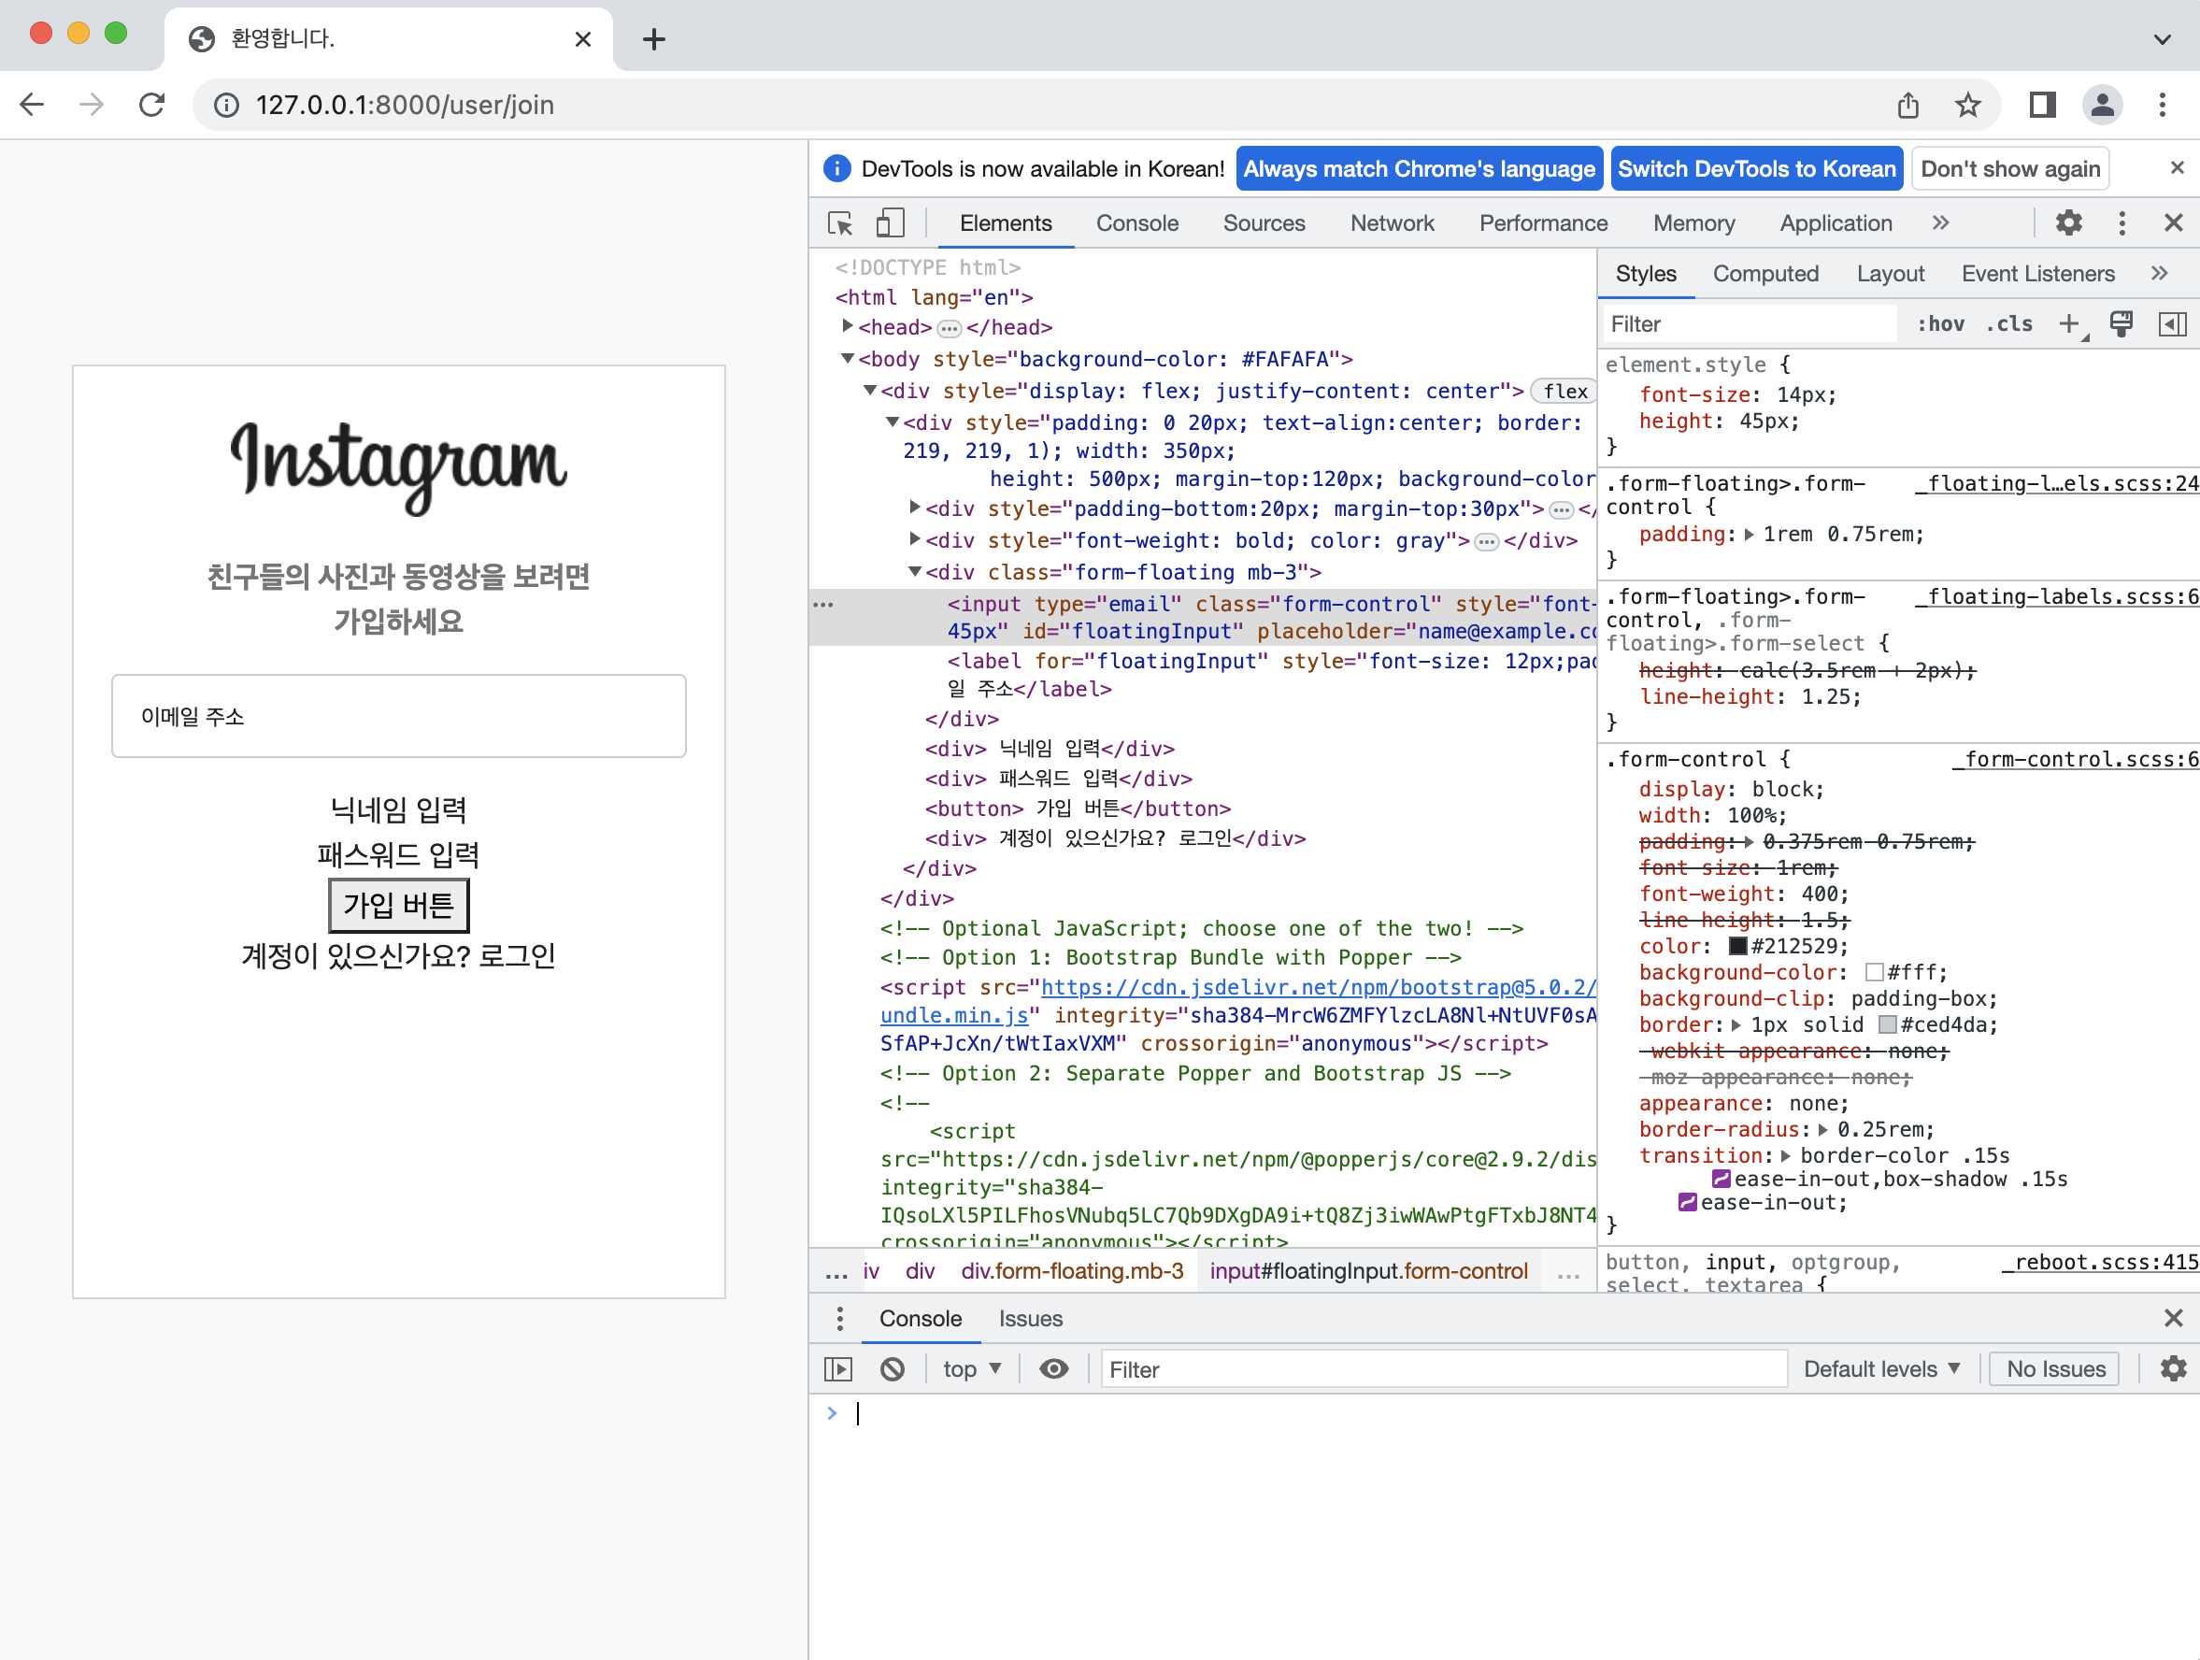This screenshot has width=2200, height=1660.
Task: Click Switch DevTools to Korean button
Action: (1755, 168)
